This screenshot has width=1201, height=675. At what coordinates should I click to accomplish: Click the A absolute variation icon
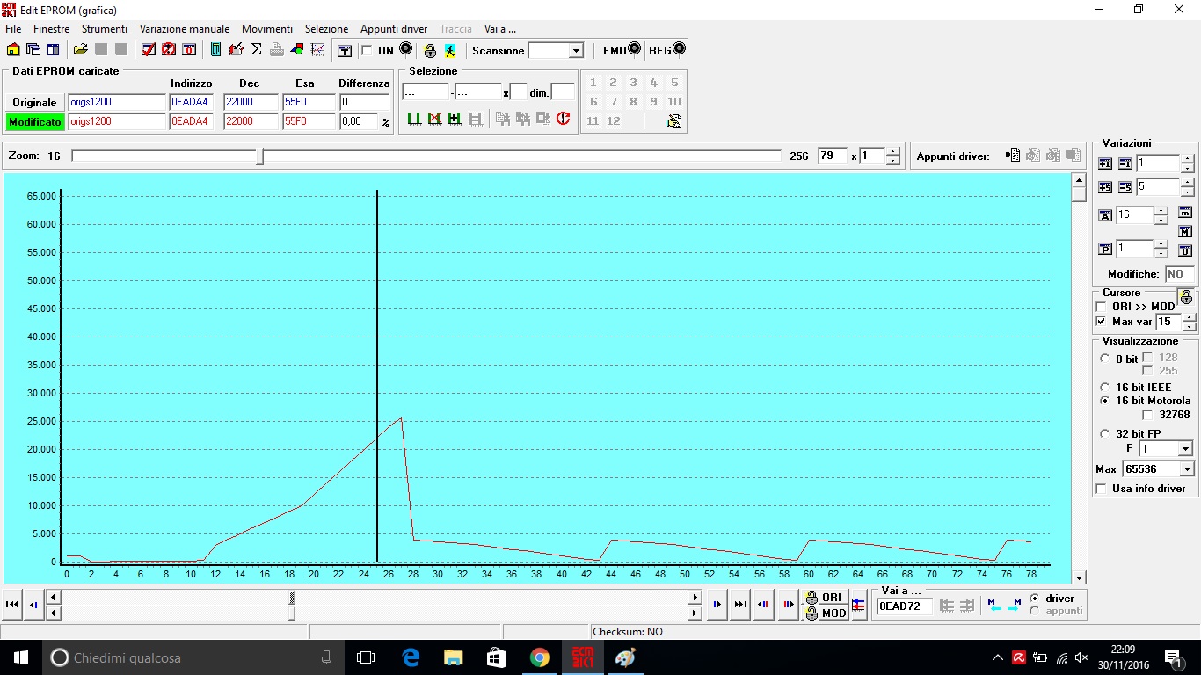(x=1105, y=215)
